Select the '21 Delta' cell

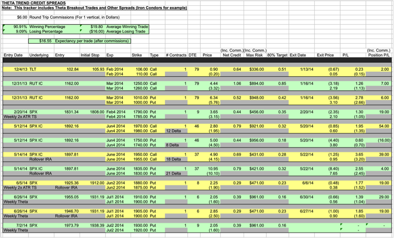click(173, 173)
